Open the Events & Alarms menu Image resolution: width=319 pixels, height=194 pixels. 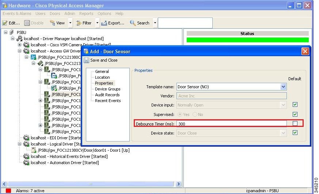pyautogui.click(x=17, y=13)
